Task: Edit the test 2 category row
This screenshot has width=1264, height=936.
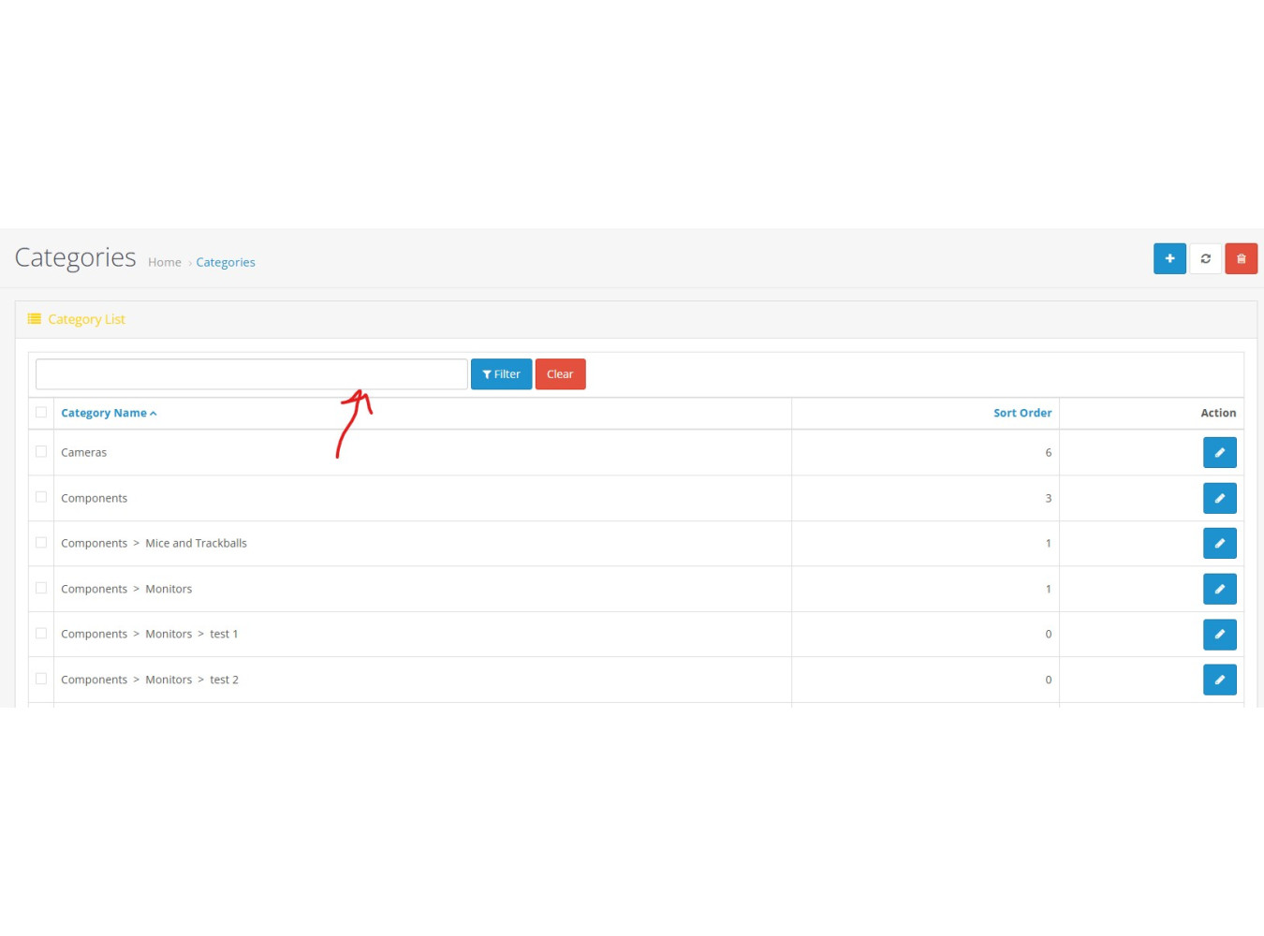Action: point(1219,680)
